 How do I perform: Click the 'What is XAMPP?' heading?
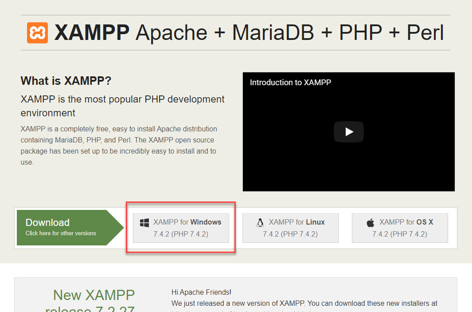pyautogui.click(x=66, y=81)
